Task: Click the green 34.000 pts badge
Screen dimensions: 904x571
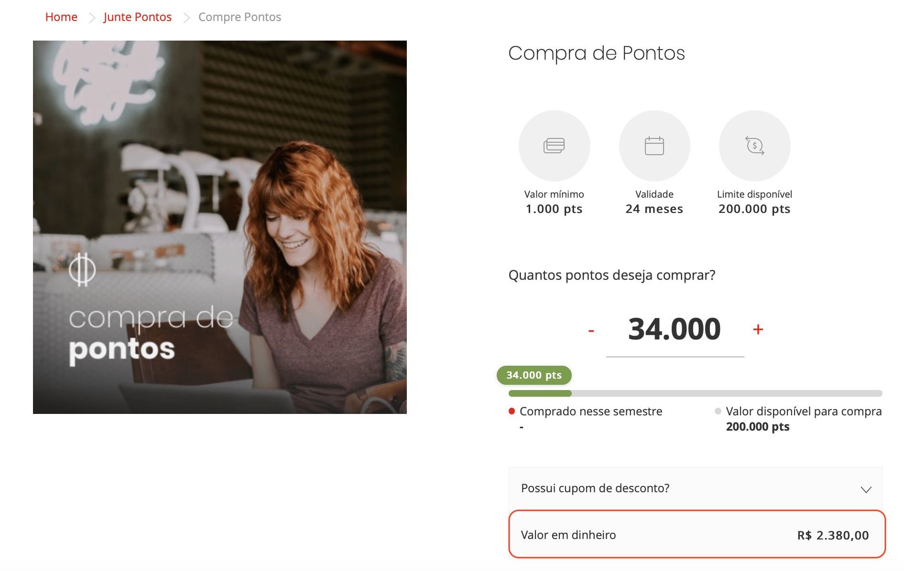Action: click(x=534, y=375)
